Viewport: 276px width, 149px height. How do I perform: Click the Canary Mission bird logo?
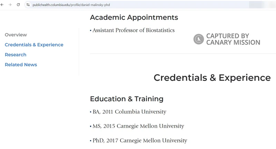pos(198,39)
